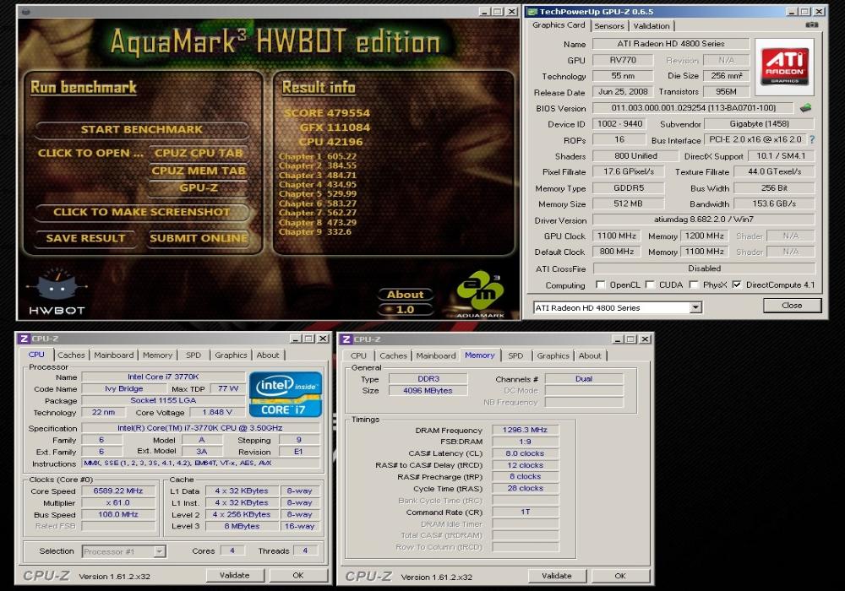Click the Close button in GPU-Z
The image size is (845, 591).
pos(793,305)
